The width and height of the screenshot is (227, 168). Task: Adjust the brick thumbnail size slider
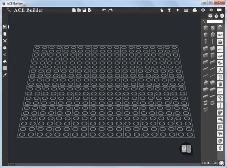click(x=210, y=163)
